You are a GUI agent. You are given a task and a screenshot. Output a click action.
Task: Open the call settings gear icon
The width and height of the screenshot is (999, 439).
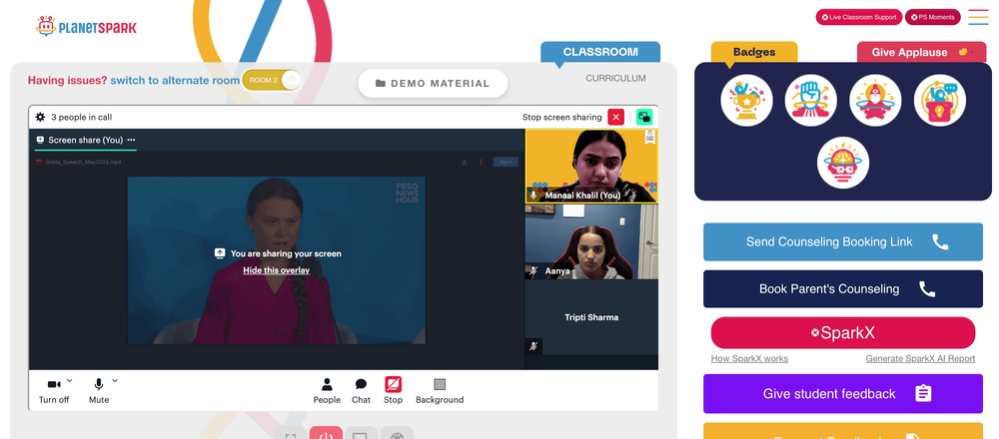pos(40,117)
